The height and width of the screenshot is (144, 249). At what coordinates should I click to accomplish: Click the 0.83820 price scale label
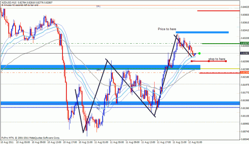pyautogui.click(x=245, y=15)
